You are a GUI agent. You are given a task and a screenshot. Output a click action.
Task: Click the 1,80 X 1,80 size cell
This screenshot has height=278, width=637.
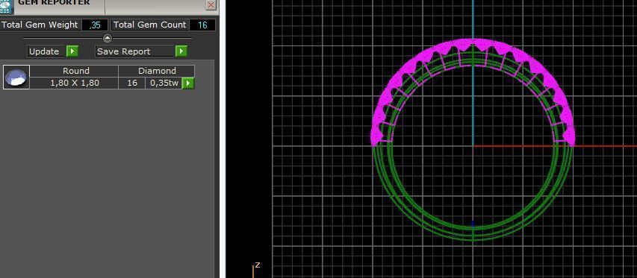[75, 83]
